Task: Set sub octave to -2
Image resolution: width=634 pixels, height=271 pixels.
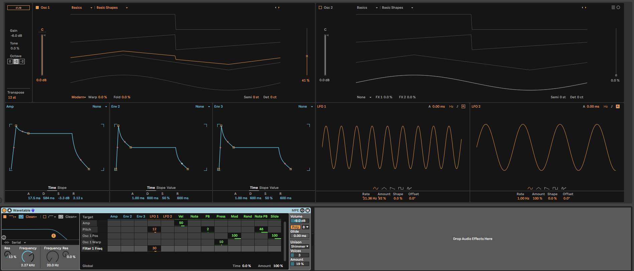Action: coord(22,61)
